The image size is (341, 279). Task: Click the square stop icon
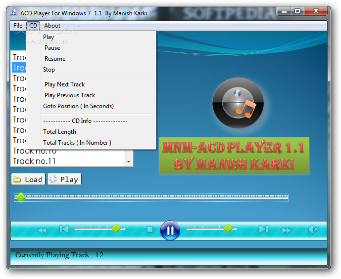click(x=150, y=230)
